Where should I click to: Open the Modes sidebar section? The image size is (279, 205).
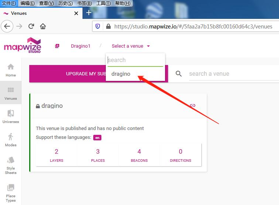tap(11, 140)
